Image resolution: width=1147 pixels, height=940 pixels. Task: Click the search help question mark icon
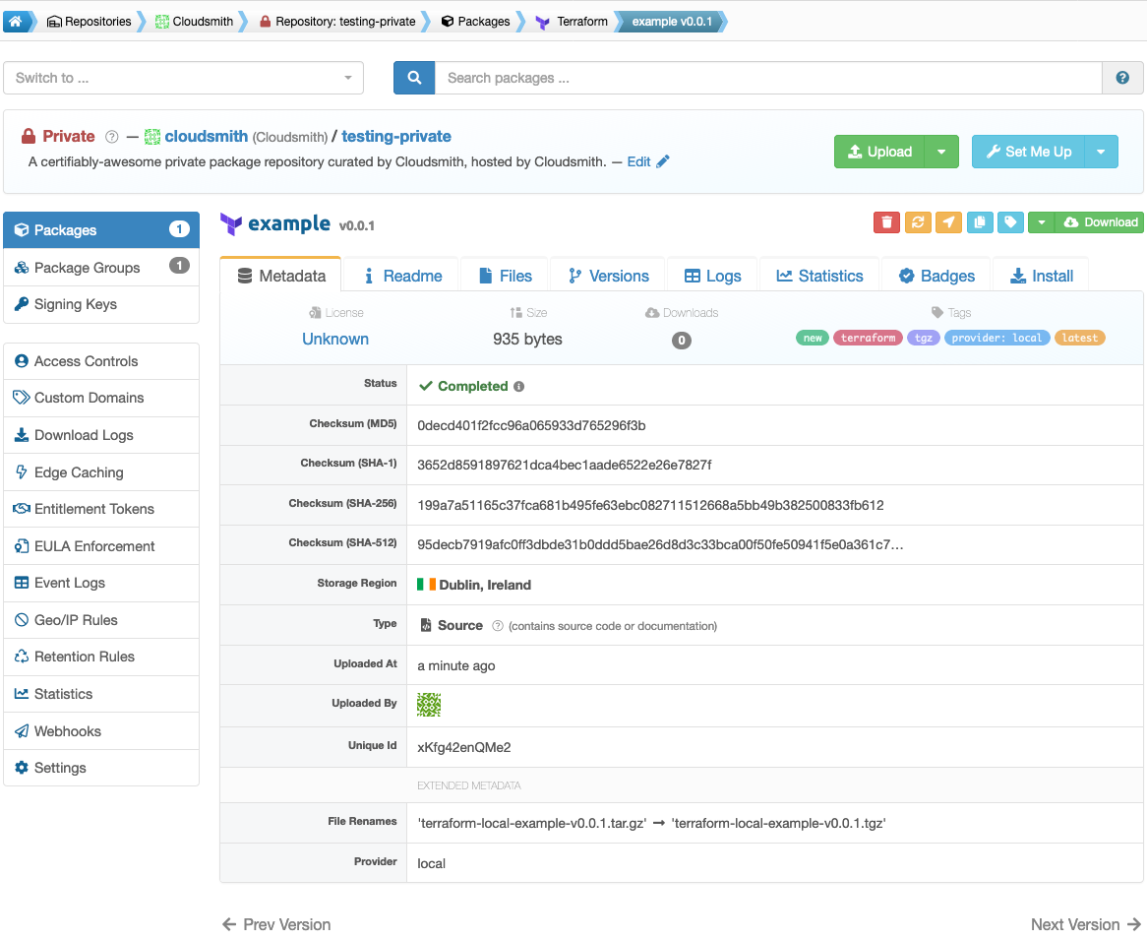tap(1122, 78)
